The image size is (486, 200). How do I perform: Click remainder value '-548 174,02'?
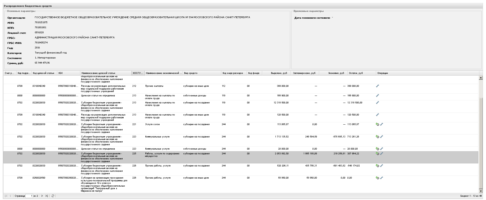(x=354, y=166)
